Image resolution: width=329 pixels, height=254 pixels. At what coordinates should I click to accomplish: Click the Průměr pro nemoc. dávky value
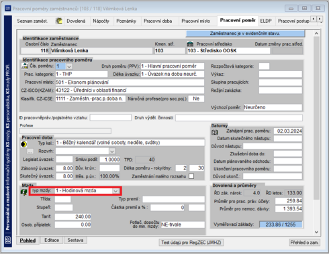click(x=289, y=209)
